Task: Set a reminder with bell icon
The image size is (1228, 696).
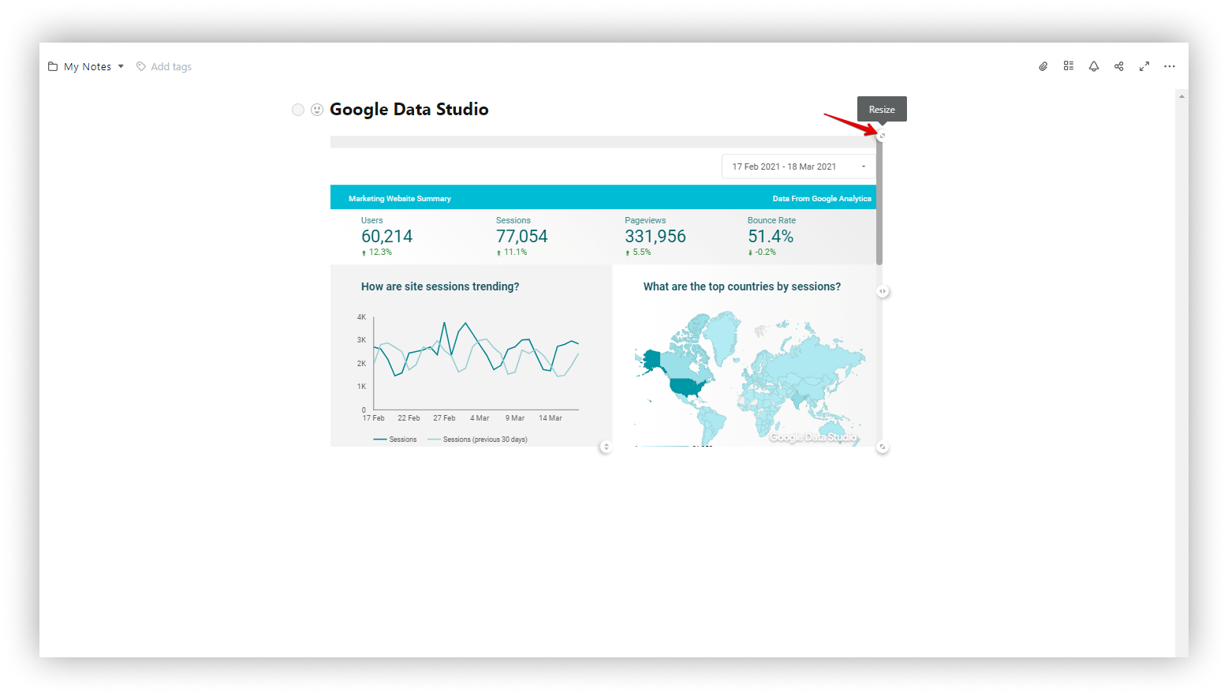Action: [x=1093, y=66]
